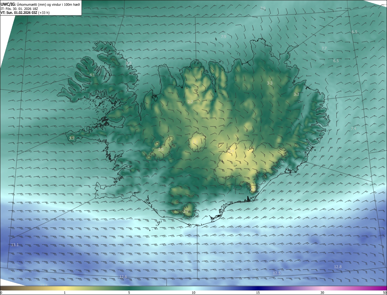
Task: Click the colorbar tick label '0'
Action: click(x=1, y=293)
